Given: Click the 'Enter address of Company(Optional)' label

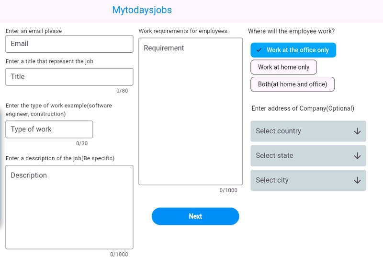Looking at the screenshot, I should pos(303,108).
